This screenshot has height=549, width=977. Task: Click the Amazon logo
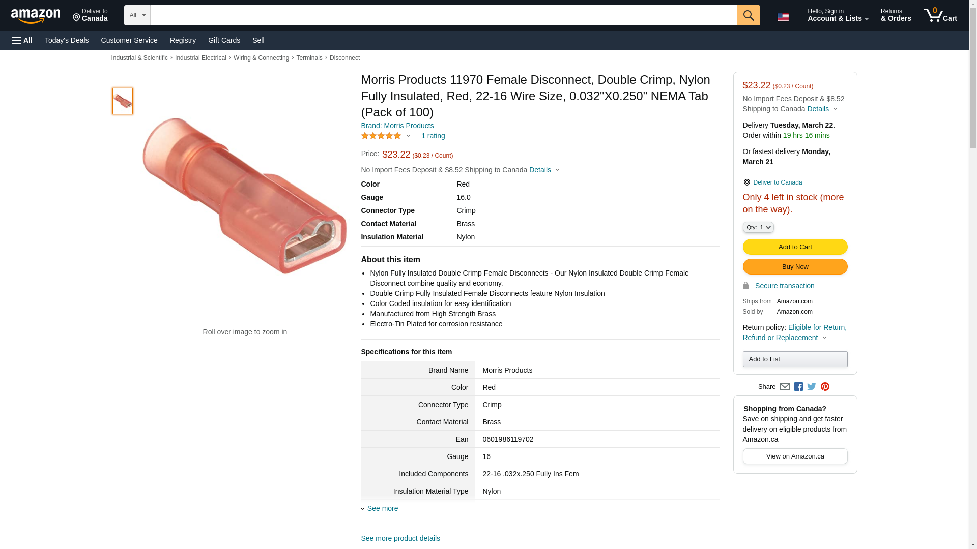36,16
